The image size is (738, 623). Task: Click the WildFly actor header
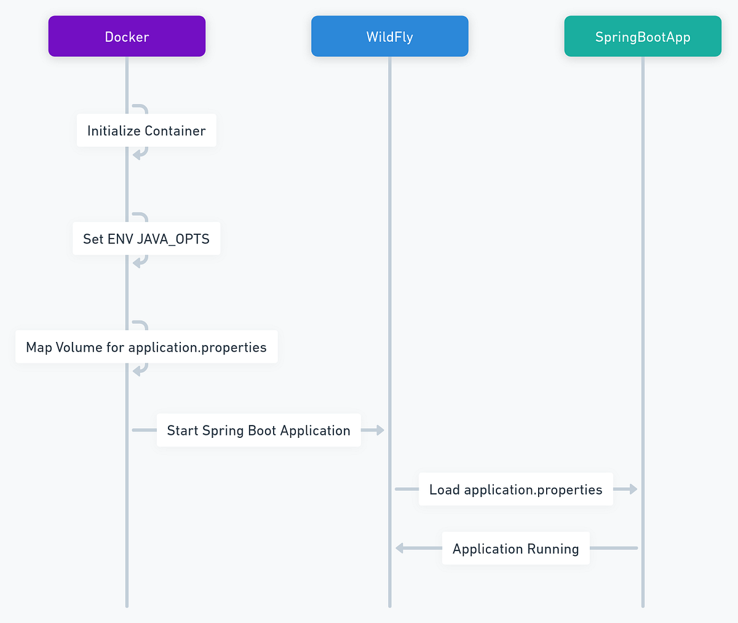coord(389,36)
